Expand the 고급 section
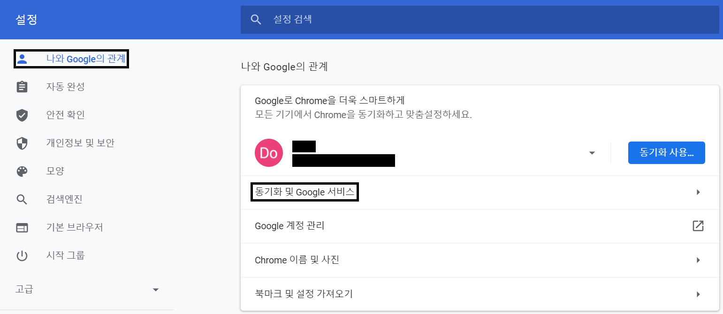Viewport: 723px width, 314px height. coord(87,290)
